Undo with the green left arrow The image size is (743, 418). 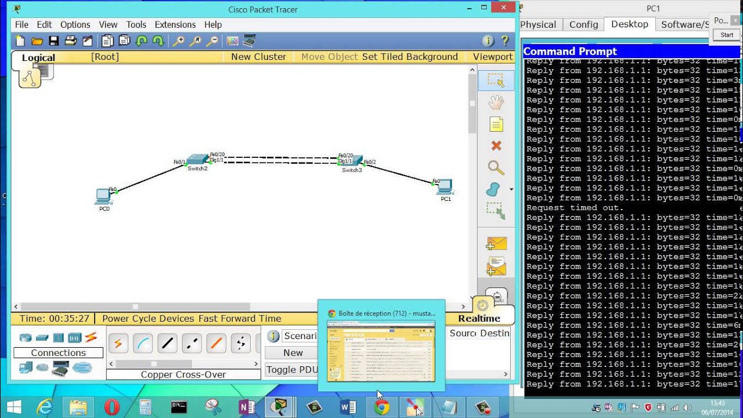click(141, 41)
